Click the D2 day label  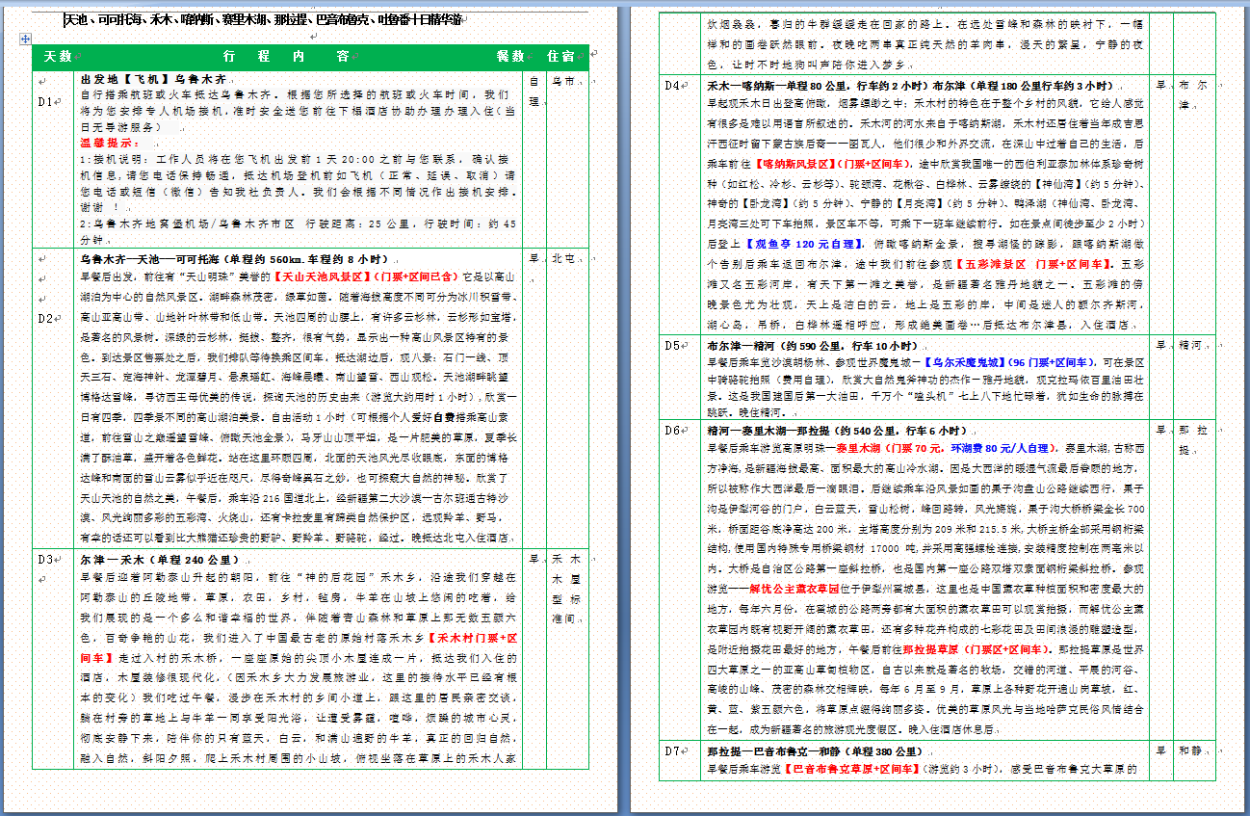pos(45,318)
